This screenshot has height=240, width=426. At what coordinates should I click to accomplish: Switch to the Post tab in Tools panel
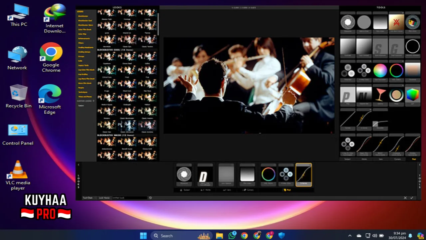414,159
